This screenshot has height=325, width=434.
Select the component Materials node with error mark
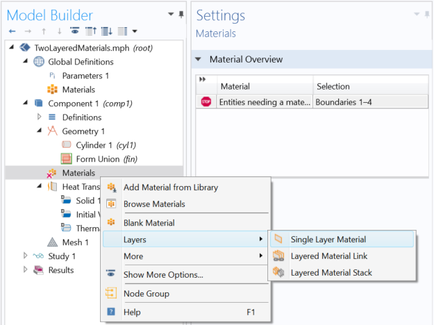(x=78, y=173)
